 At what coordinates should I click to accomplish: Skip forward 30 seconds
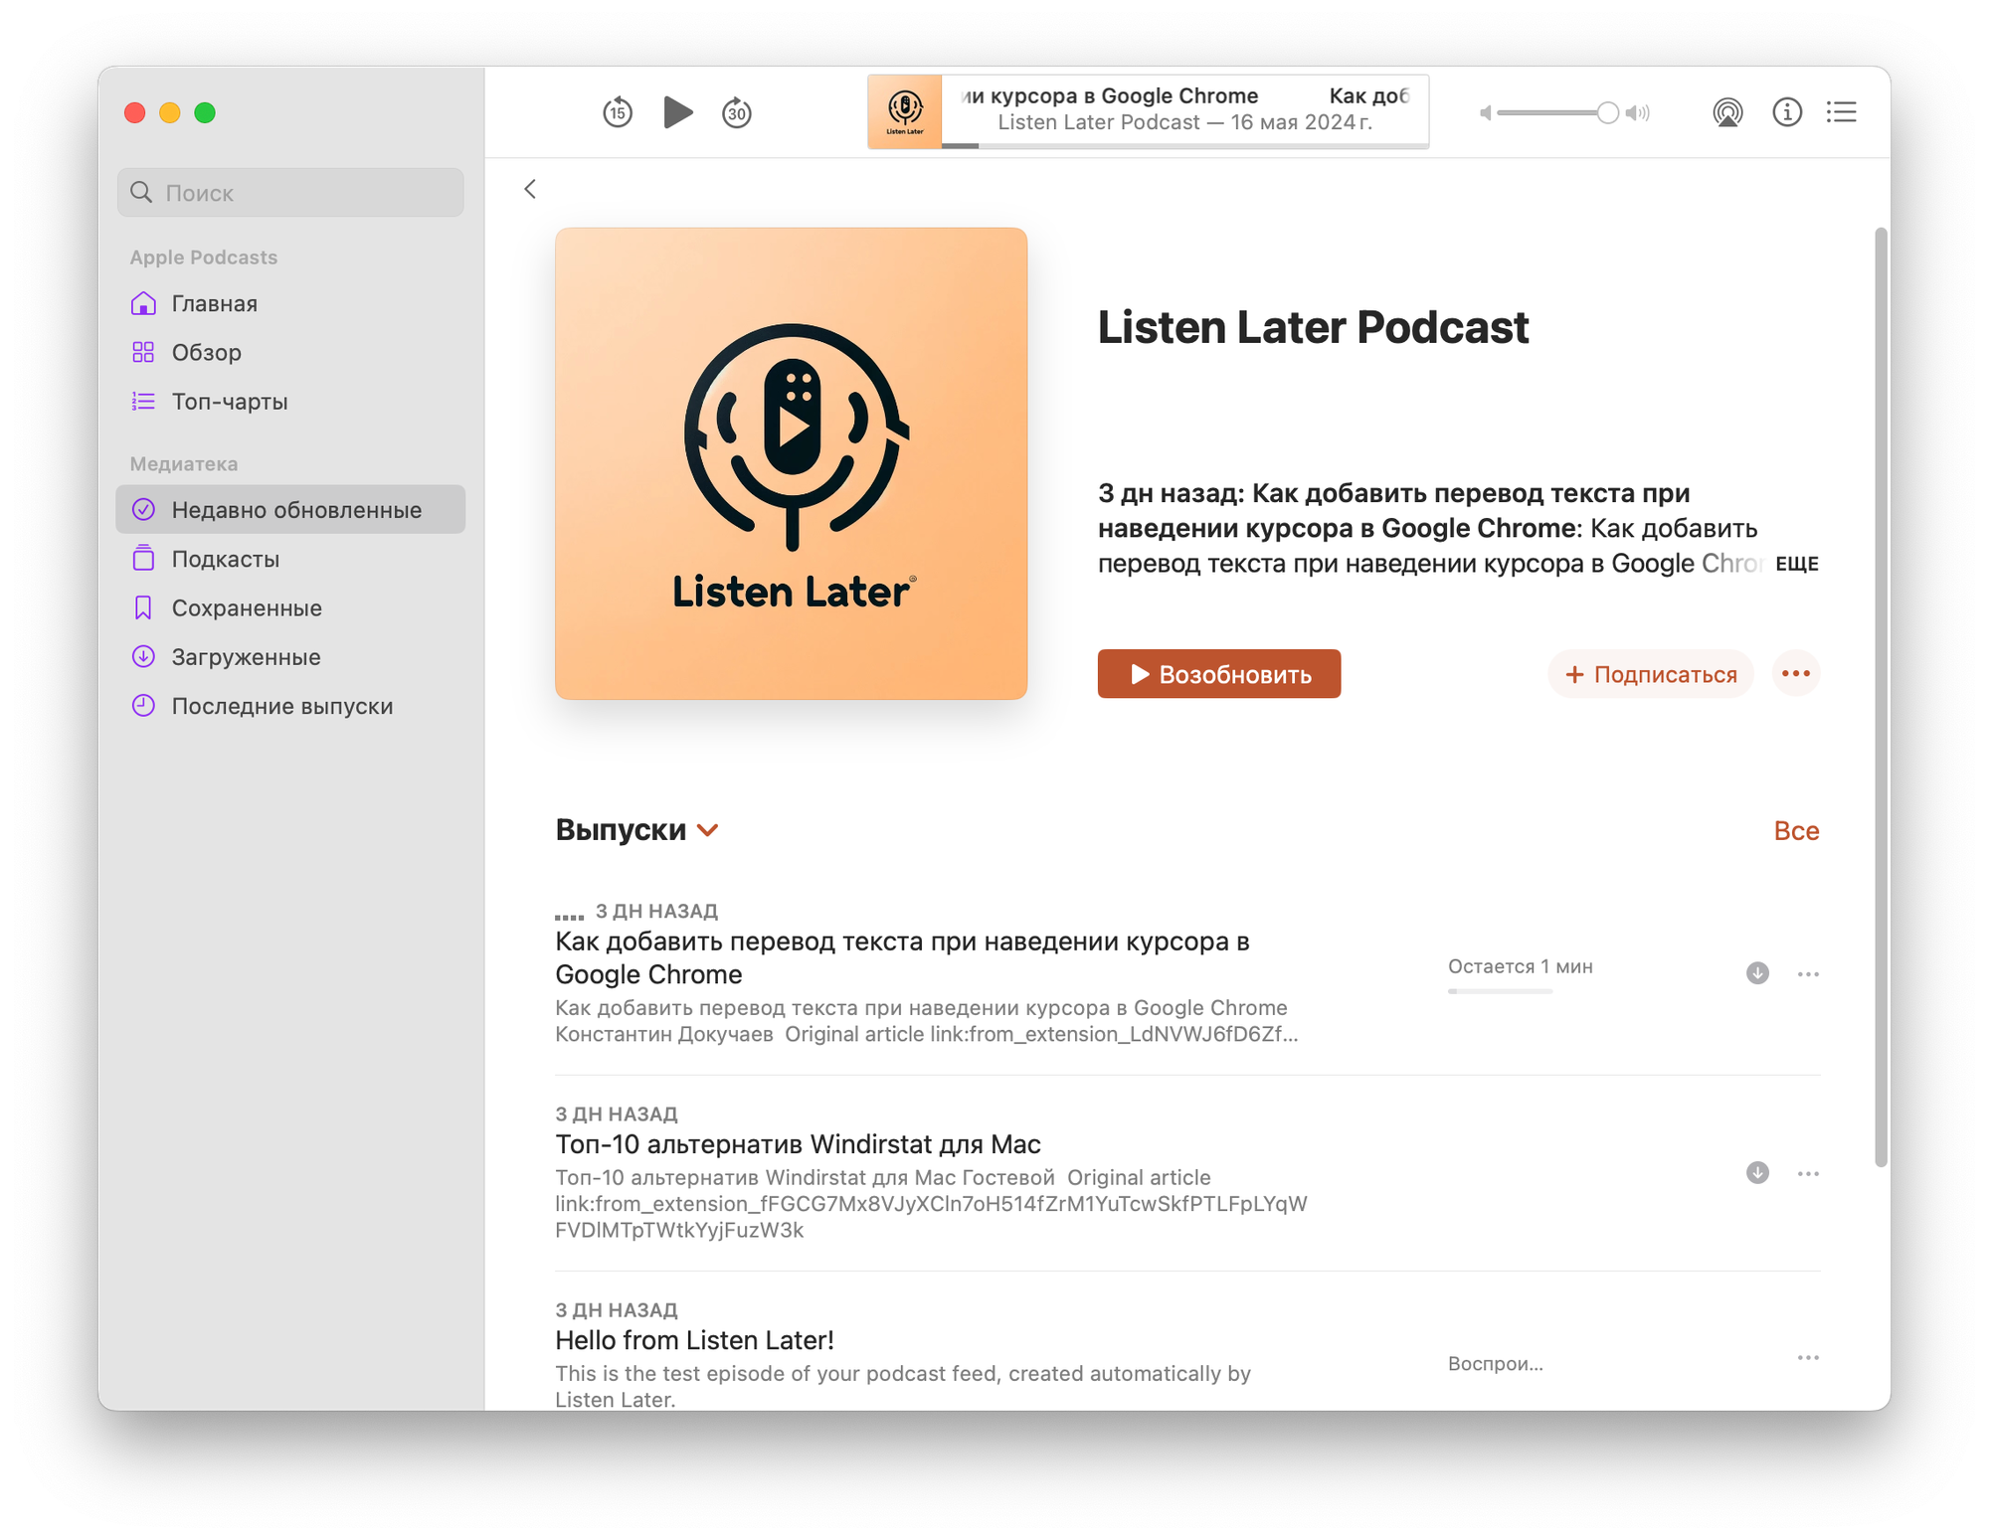[736, 112]
